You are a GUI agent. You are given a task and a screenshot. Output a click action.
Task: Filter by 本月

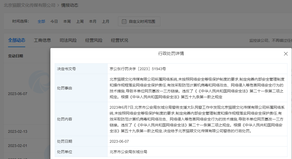(x=93, y=22)
